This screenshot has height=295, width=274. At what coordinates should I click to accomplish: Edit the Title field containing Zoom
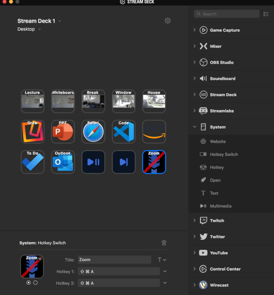coord(115,260)
